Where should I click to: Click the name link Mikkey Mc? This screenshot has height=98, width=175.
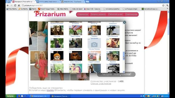[94, 24]
